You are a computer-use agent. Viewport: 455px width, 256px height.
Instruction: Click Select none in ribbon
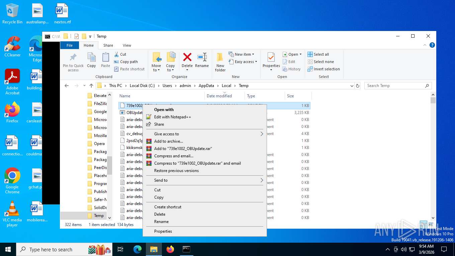point(321,62)
